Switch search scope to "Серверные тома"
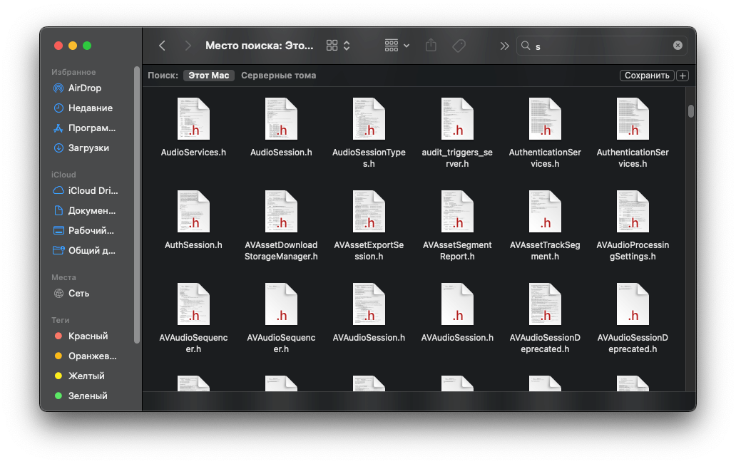The width and height of the screenshot is (736, 464). (x=278, y=76)
